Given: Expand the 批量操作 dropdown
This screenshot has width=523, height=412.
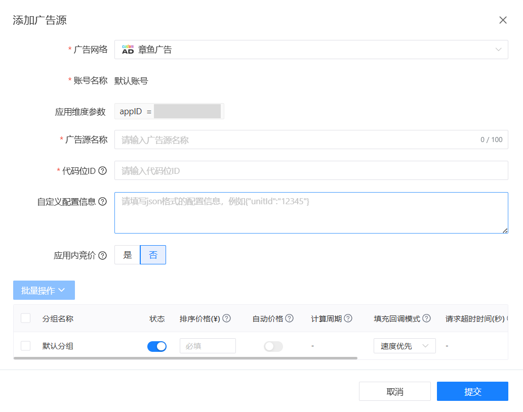Looking at the screenshot, I should pyautogui.click(x=44, y=290).
